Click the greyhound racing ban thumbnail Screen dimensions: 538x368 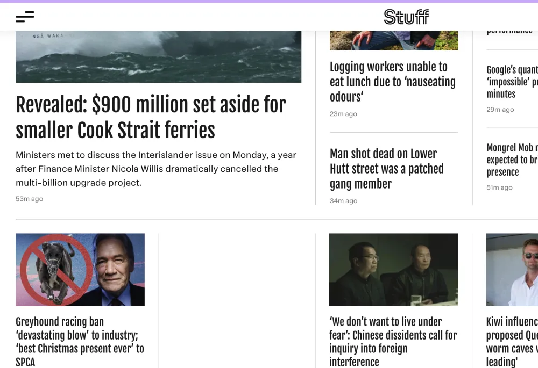pos(80,270)
